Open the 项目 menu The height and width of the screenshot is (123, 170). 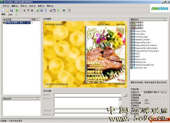(x=23, y=6)
